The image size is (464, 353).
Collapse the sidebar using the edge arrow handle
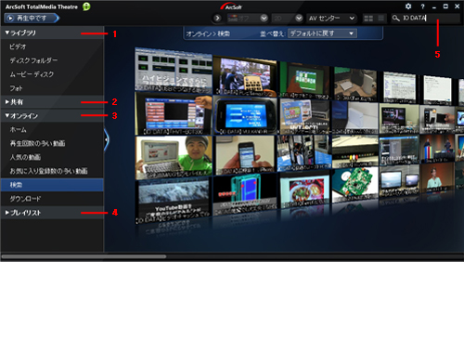click(x=106, y=139)
